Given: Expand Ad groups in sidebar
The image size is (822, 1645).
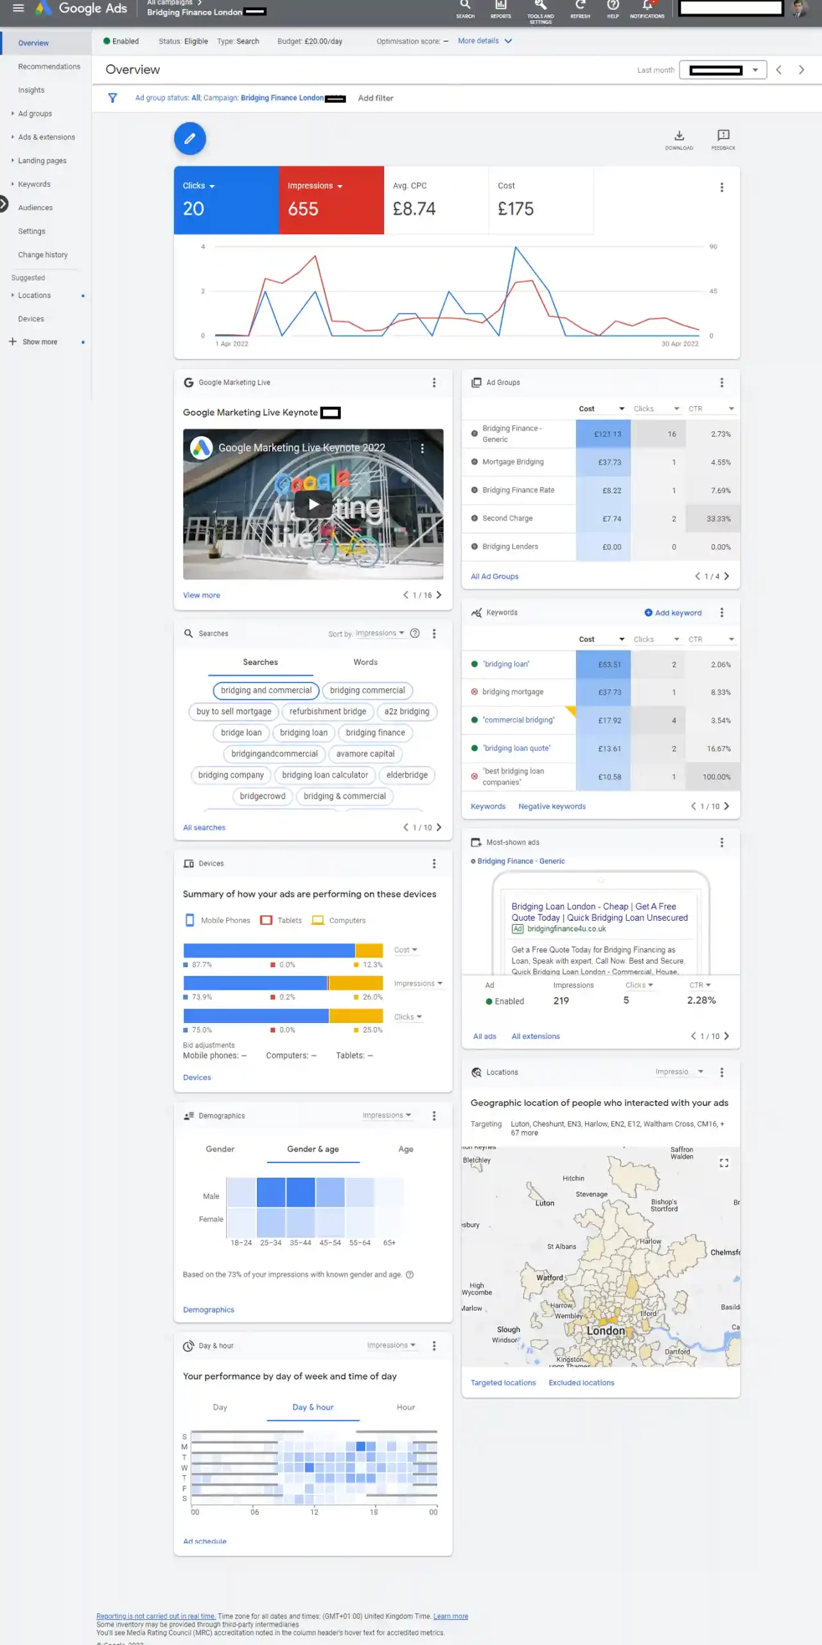Looking at the screenshot, I should [x=12, y=113].
